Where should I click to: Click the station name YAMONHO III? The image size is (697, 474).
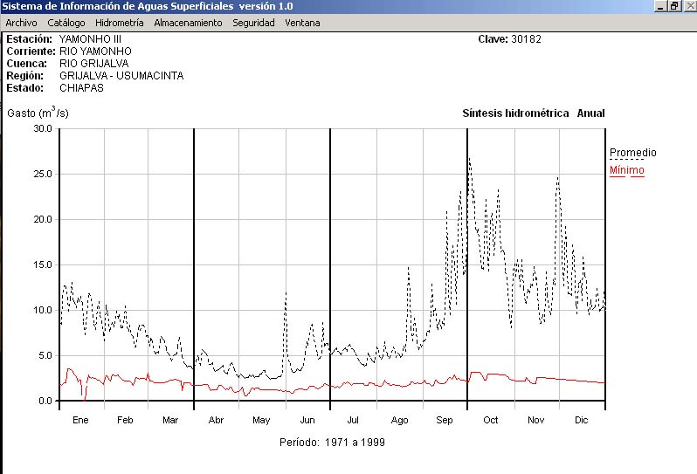click(92, 39)
